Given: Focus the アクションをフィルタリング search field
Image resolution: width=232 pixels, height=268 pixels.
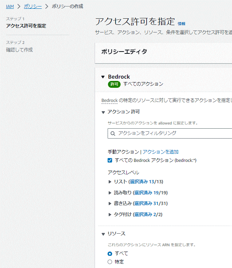Looking at the screenshot, I should [x=170, y=133].
